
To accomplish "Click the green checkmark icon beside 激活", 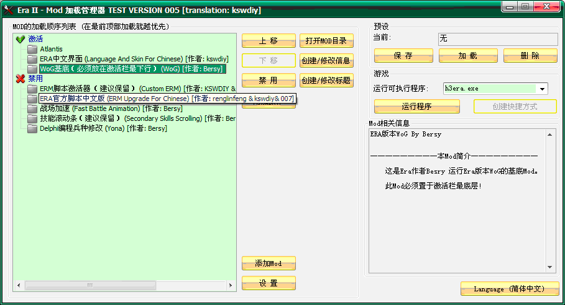I will [x=21, y=39].
